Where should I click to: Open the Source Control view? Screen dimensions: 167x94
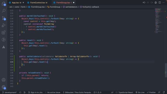click(x=4, y=18)
